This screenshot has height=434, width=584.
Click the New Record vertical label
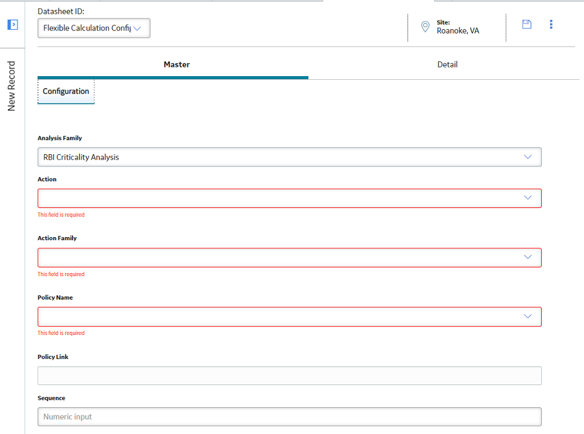(x=12, y=86)
